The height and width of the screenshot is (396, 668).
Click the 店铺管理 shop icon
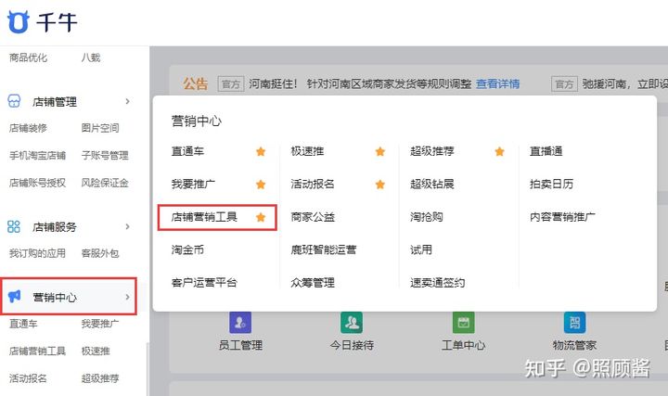pos(14,101)
